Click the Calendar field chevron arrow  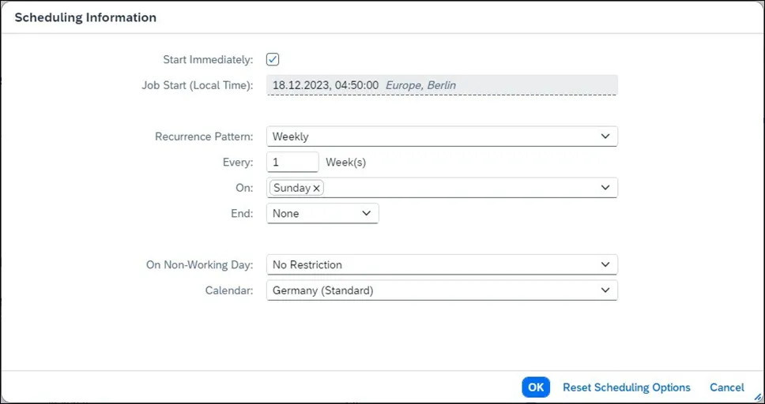[605, 290]
